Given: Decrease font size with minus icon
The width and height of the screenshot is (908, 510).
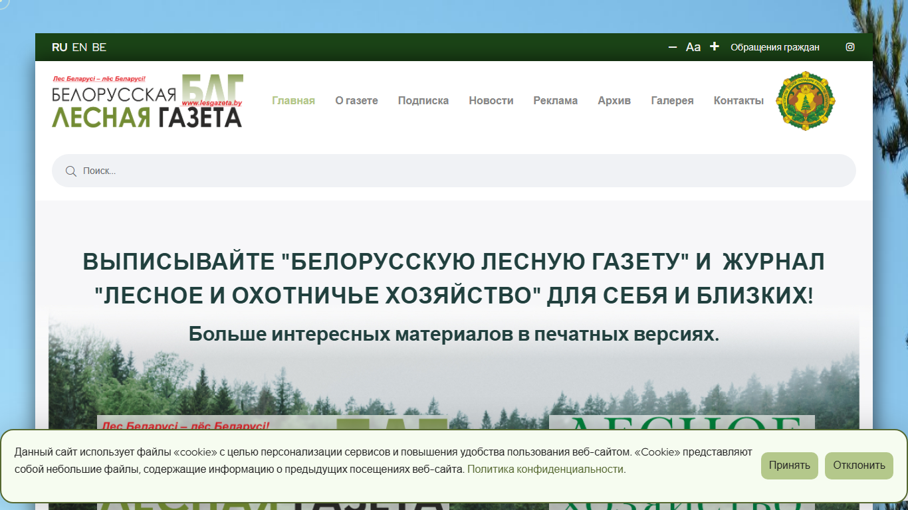Looking at the screenshot, I should (x=673, y=47).
